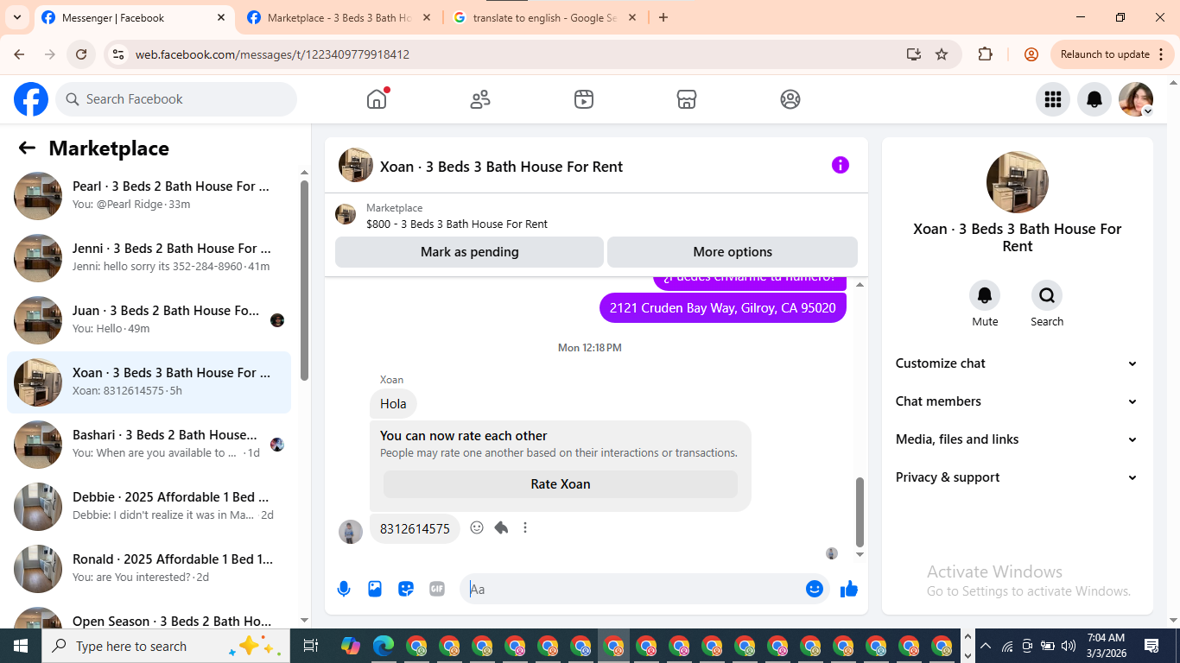Open the Video (Reels) icon
This screenshot has height=663, width=1180.
click(584, 99)
